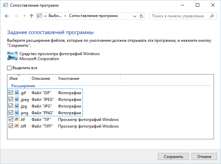The height and width of the screenshot is (164, 221).
Task: Click the .gif file type icon
Action: click(x=17, y=93)
